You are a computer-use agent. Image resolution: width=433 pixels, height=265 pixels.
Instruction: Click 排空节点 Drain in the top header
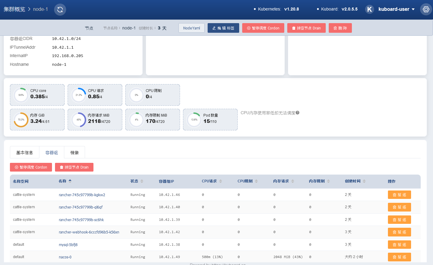(306, 28)
